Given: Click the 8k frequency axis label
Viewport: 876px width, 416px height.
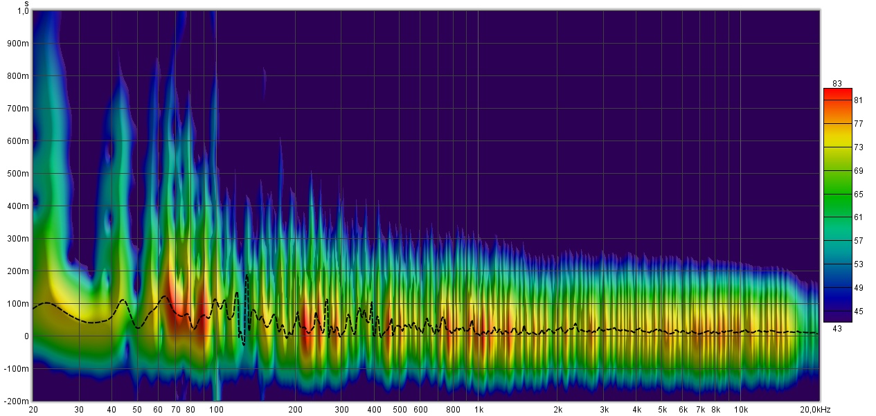Looking at the screenshot, I should pos(715,410).
